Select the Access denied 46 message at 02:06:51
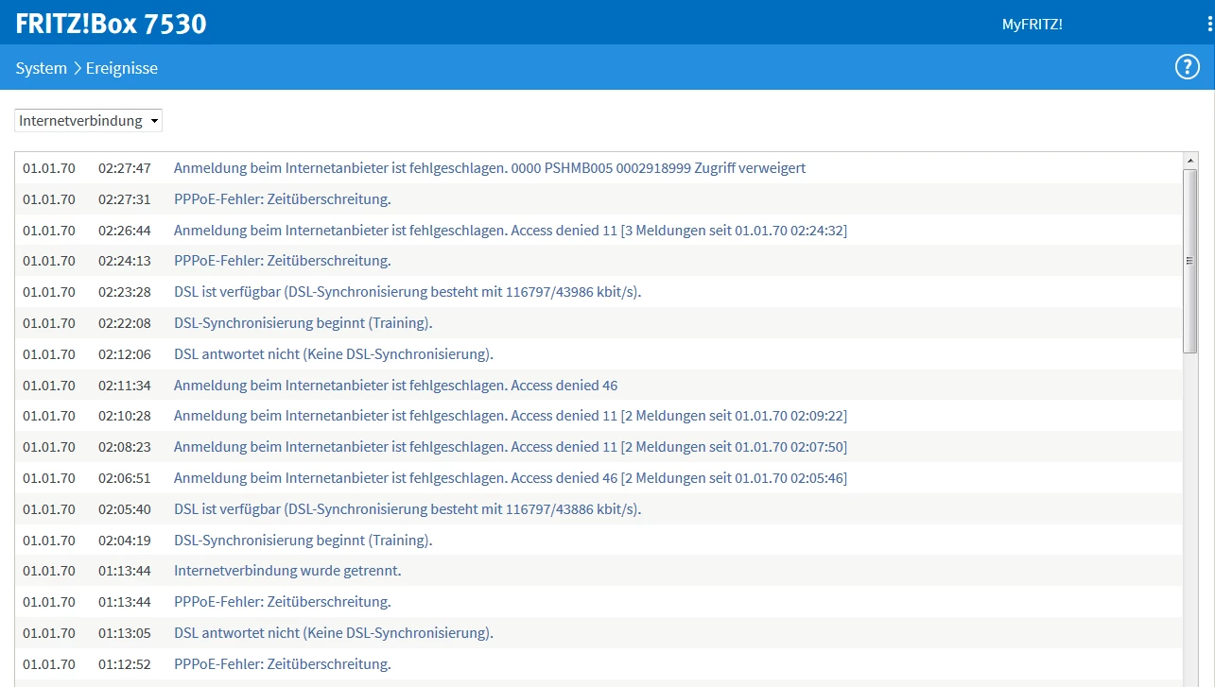This screenshot has height=687, width=1215. [511, 478]
